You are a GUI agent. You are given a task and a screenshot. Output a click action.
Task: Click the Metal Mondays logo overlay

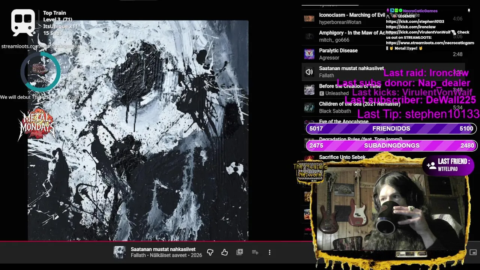point(37,124)
